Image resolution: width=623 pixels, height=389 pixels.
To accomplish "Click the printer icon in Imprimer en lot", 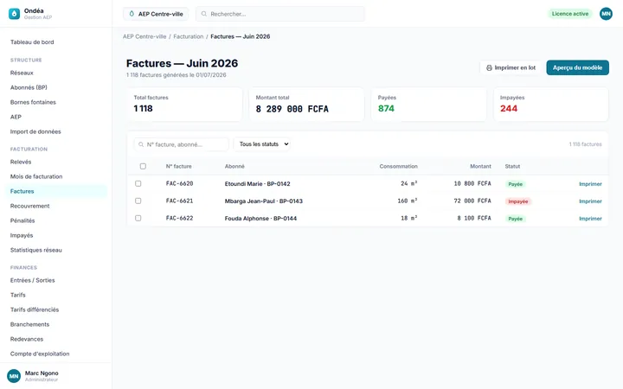I will 489,68.
